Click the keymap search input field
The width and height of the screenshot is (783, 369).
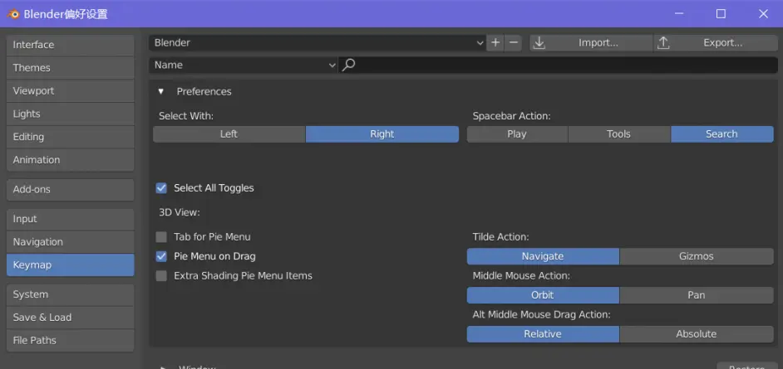click(565, 65)
